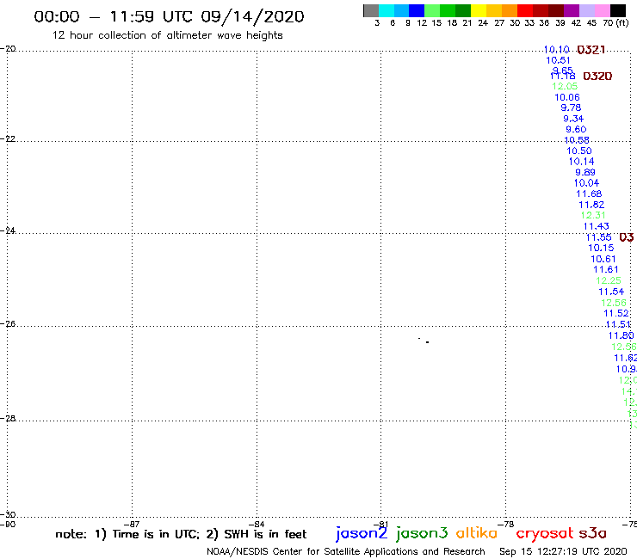Select the s3a satellite label
637x559 pixels.
(x=592, y=533)
